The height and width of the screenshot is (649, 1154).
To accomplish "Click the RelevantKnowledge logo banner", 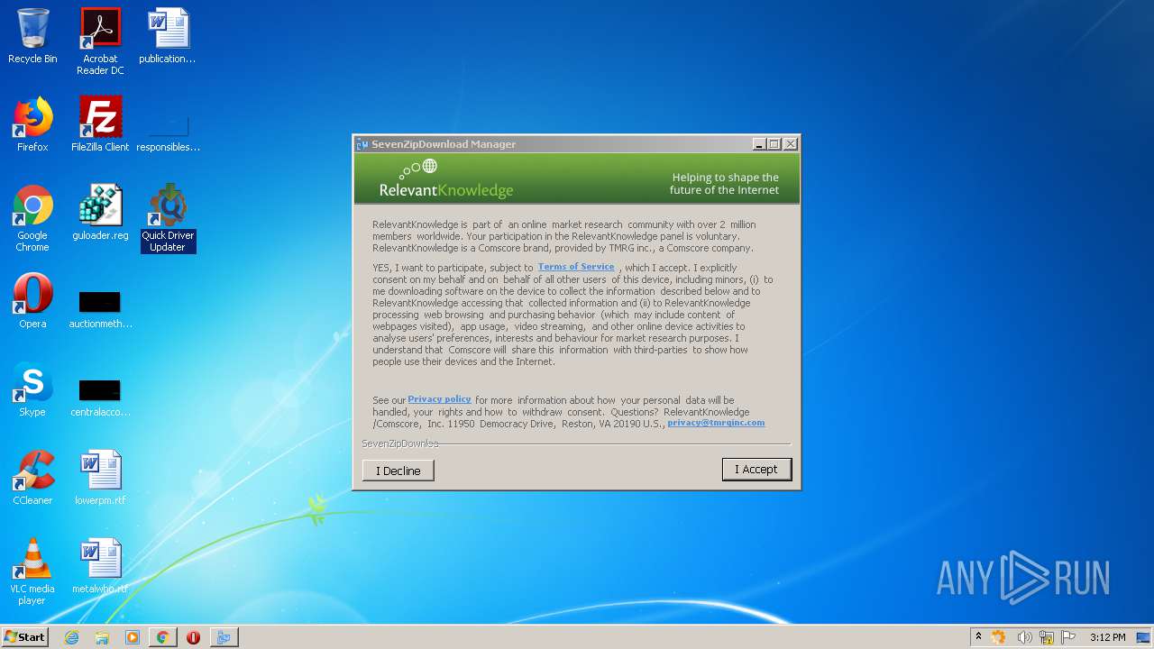I will [446, 178].
